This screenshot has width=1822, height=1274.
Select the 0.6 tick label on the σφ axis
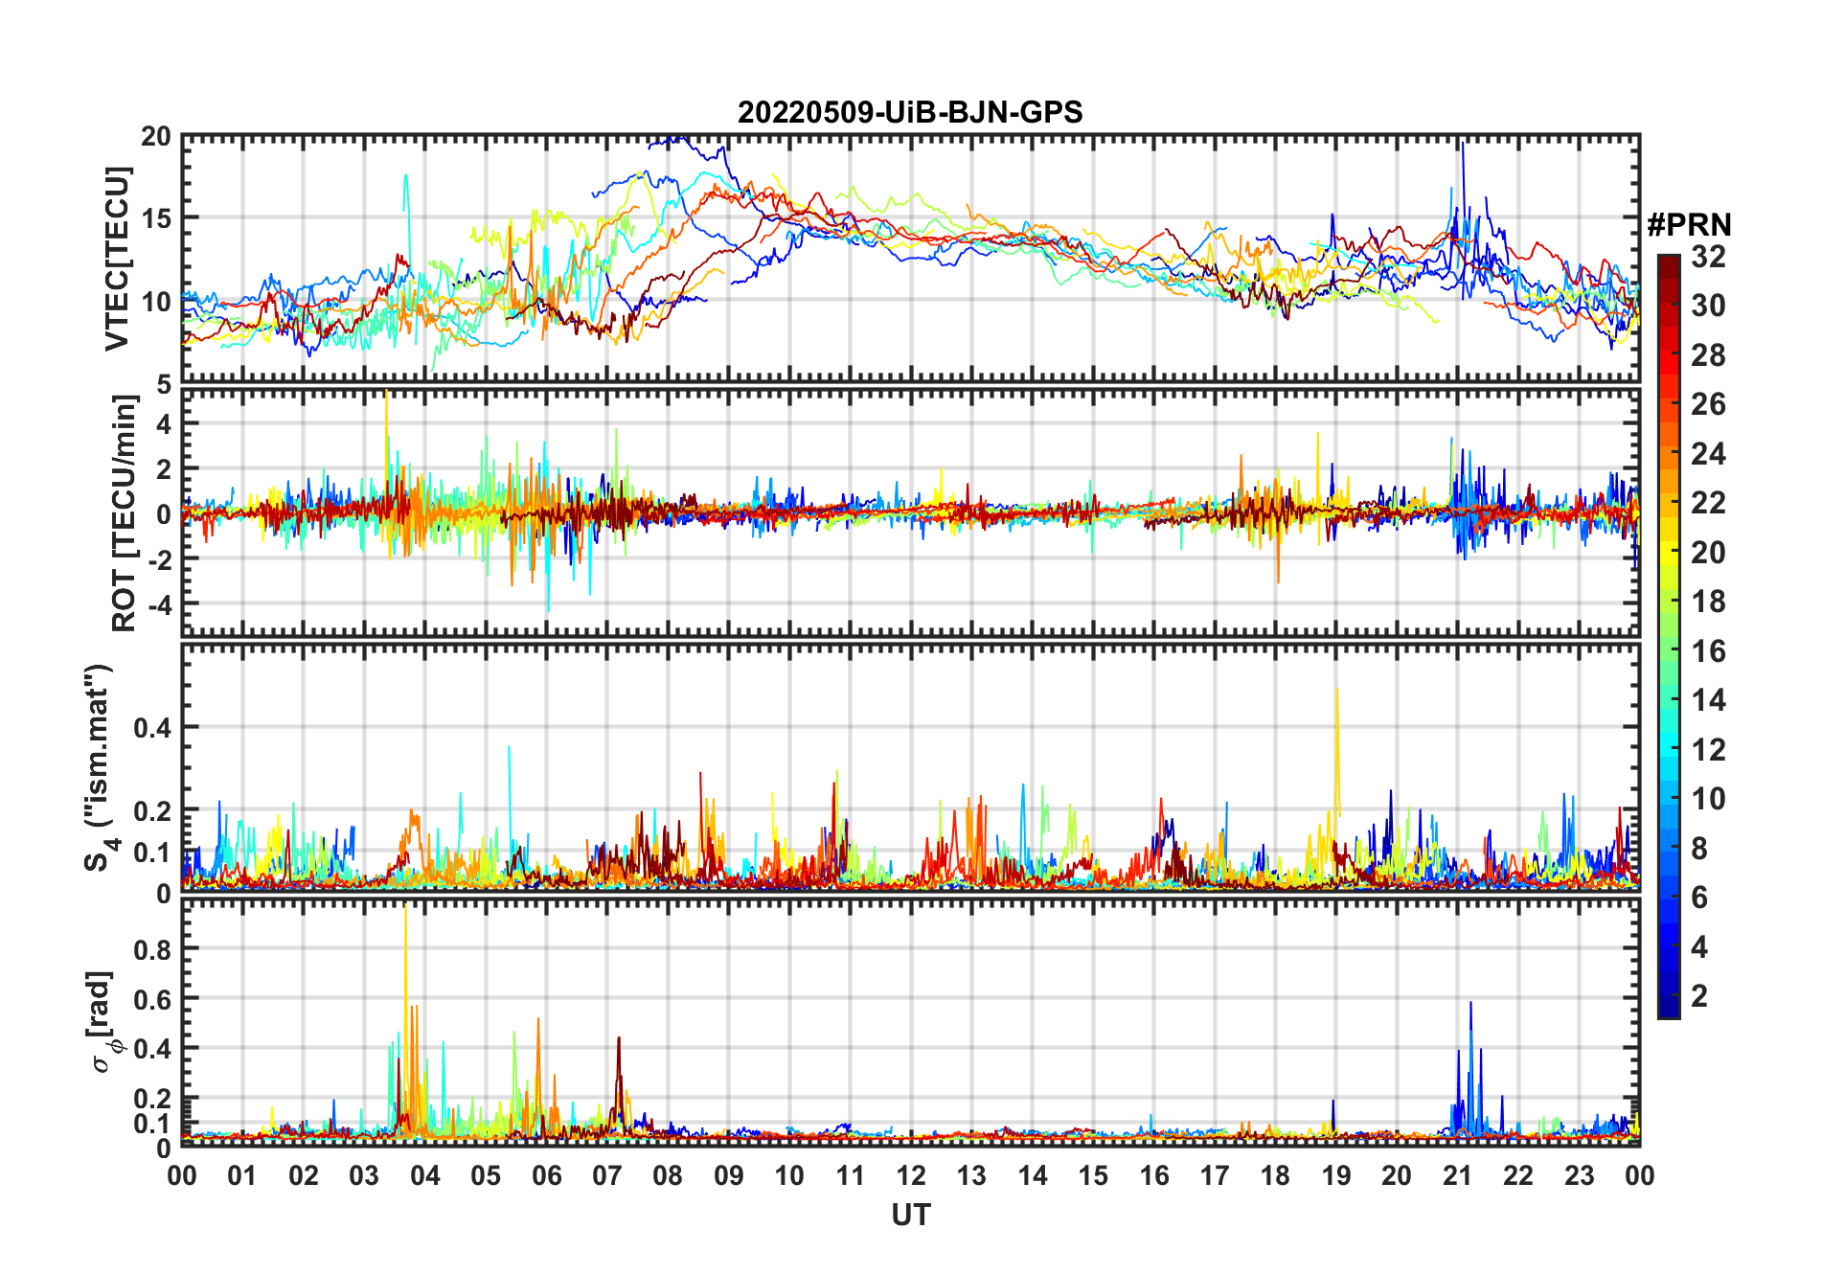[x=152, y=999]
